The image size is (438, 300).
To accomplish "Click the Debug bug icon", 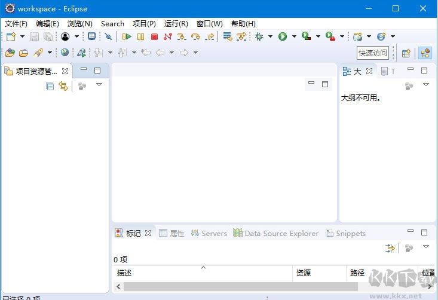I will pyautogui.click(x=259, y=37).
